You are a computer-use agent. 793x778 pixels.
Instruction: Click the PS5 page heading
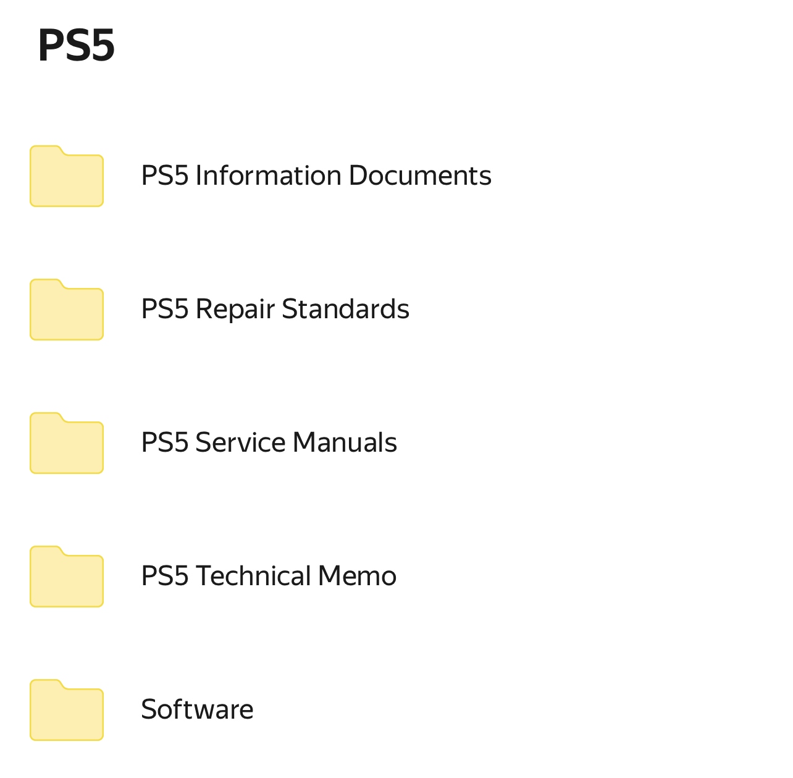click(x=77, y=46)
